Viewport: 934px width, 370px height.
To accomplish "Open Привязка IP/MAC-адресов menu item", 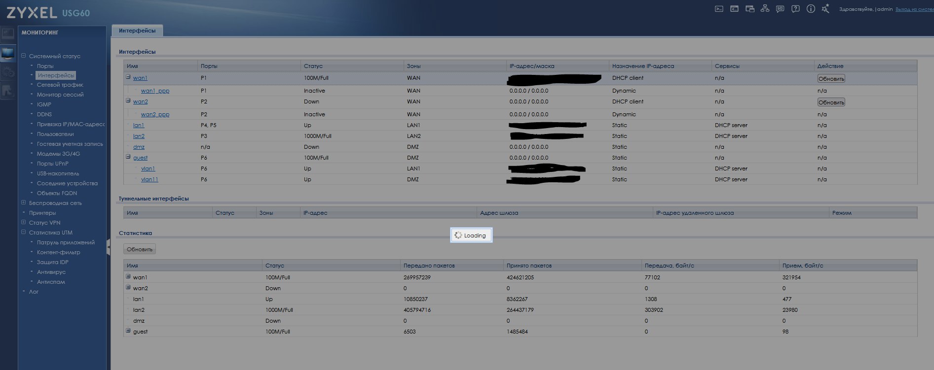I will [x=71, y=124].
